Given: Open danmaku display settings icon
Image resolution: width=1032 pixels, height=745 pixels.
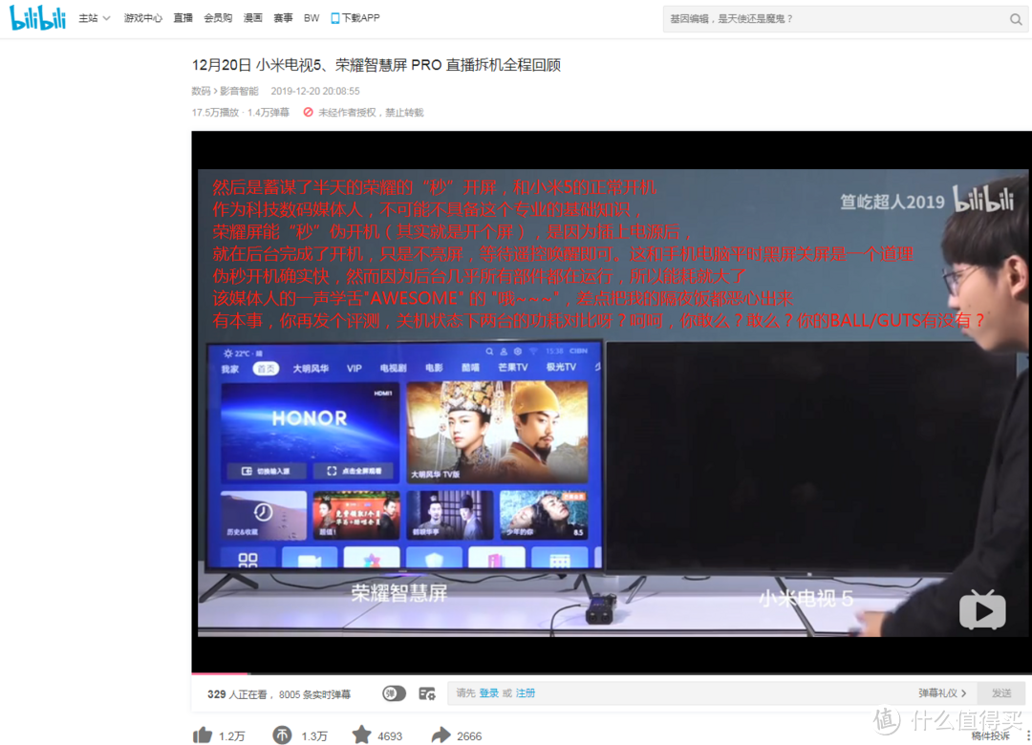Looking at the screenshot, I should click(x=427, y=693).
